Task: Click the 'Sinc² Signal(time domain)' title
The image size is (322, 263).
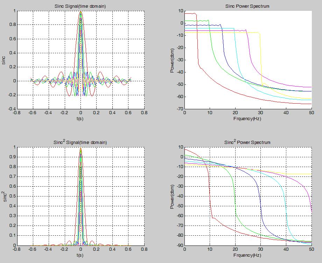Action: pos(80,142)
